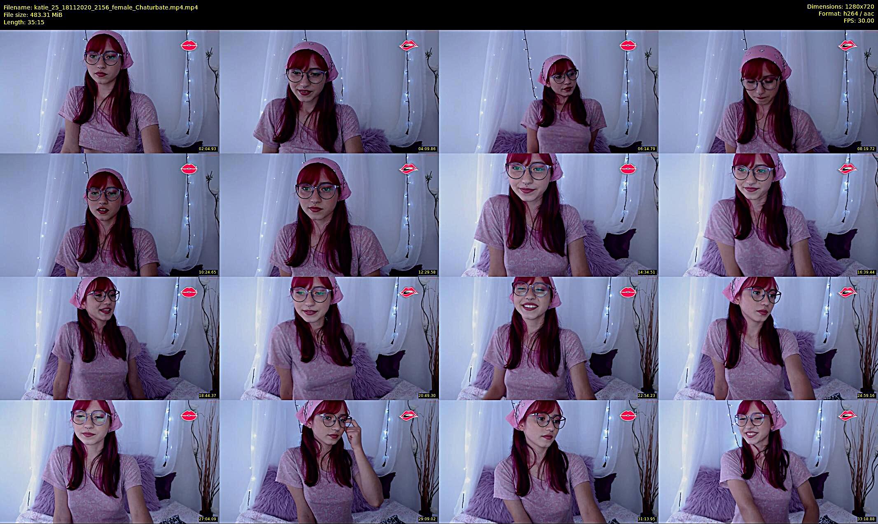Open the frame stamped 14:34.51
The width and height of the screenshot is (878, 524).
pyautogui.click(x=549, y=215)
